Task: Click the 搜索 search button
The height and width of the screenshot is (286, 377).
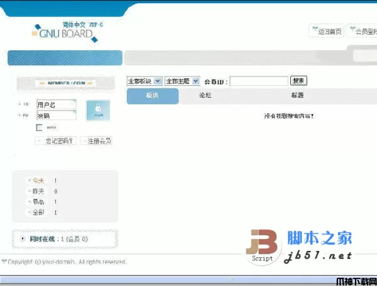Action: (298, 81)
